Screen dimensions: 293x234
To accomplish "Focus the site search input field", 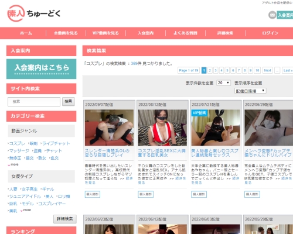I will click(x=34, y=102).
